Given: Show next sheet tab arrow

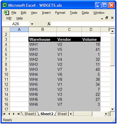Looking at the screenshot, I should coord(14,114).
